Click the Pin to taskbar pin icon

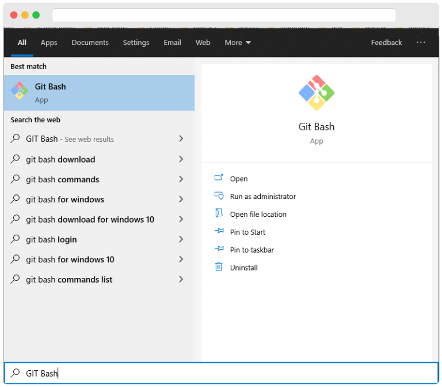point(219,250)
